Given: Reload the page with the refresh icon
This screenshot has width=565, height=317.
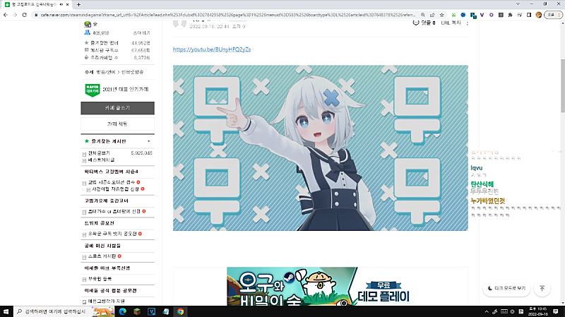Looking at the screenshot, I should (x=25, y=15).
